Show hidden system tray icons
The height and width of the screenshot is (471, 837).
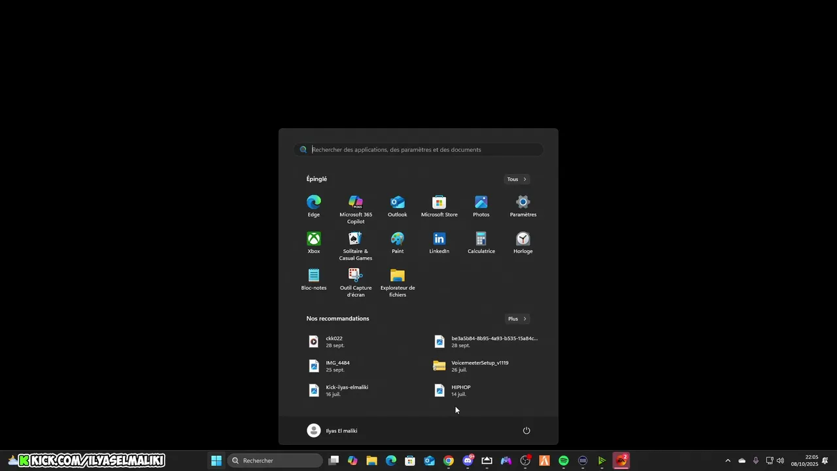(728, 461)
